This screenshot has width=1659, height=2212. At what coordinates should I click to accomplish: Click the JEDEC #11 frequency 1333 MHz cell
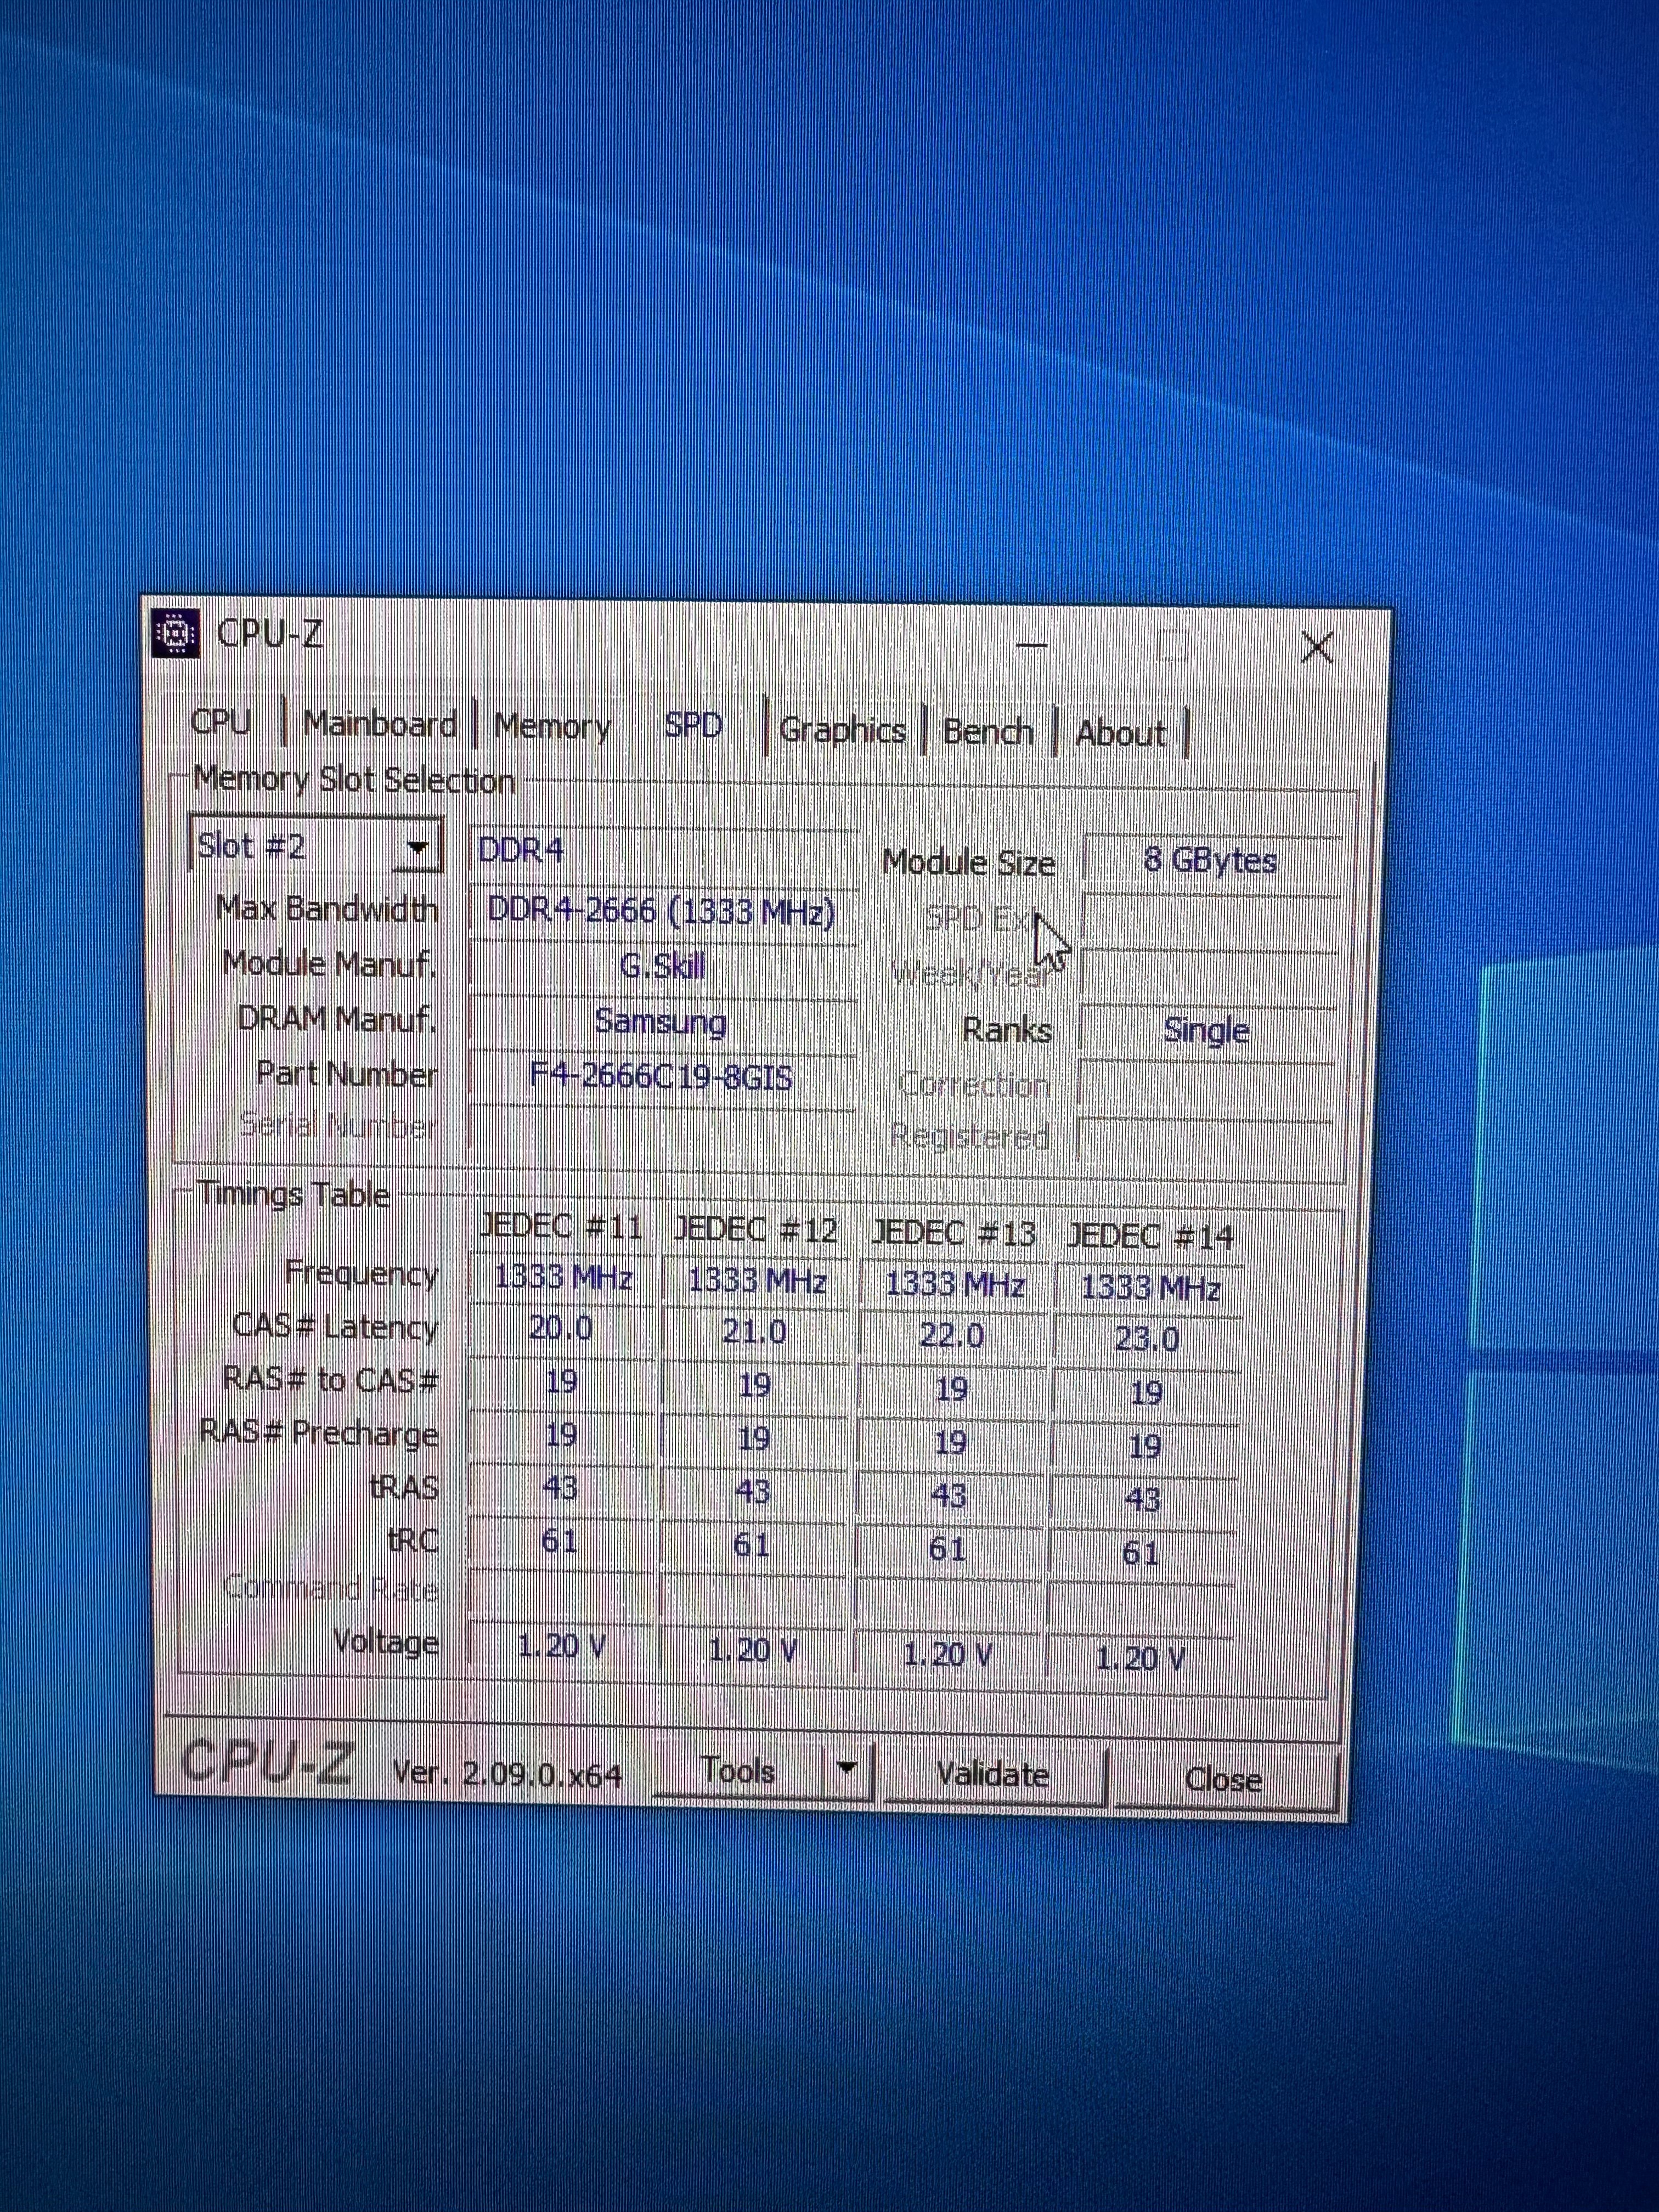pyautogui.click(x=563, y=1277)
